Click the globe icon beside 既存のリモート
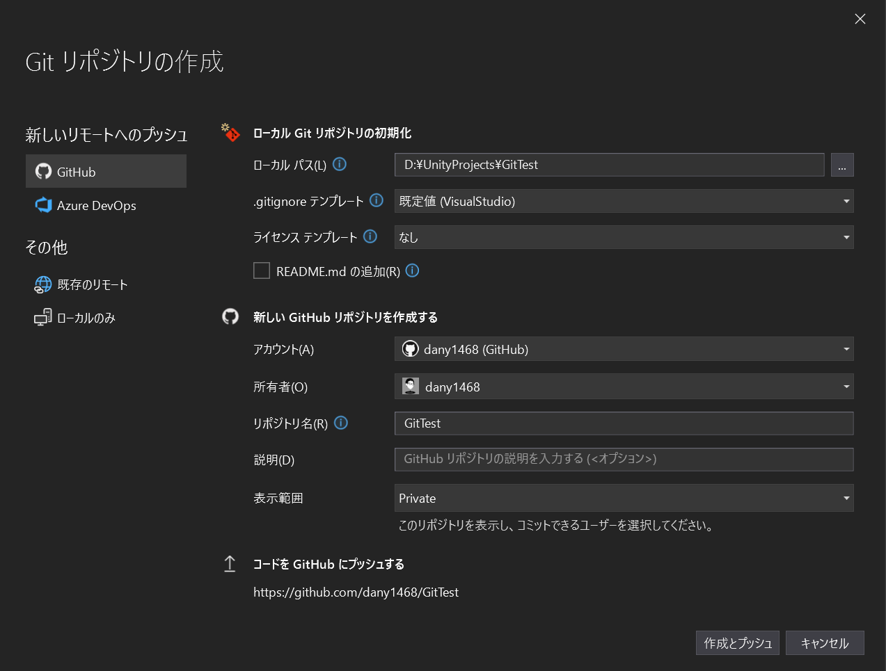This screenshot has width=886, height=671. (x=43, y=284)
